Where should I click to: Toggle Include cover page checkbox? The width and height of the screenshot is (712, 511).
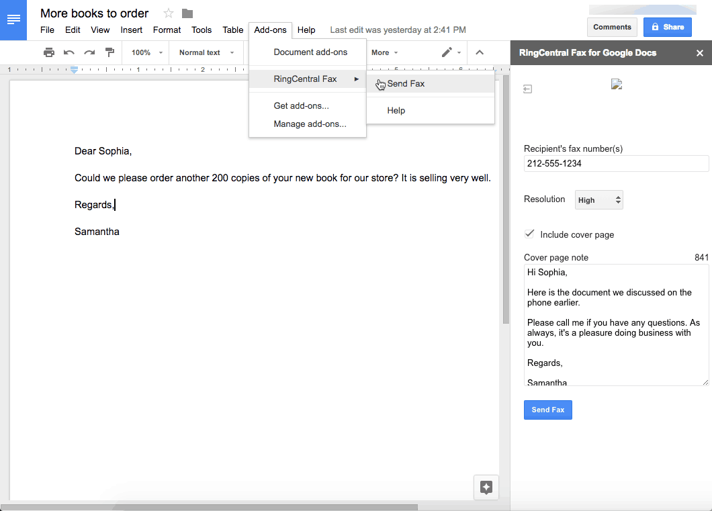pos(529,234)
